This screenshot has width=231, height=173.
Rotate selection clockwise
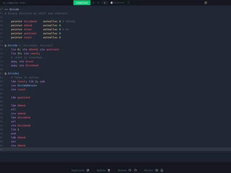click(x=136, y=170)
